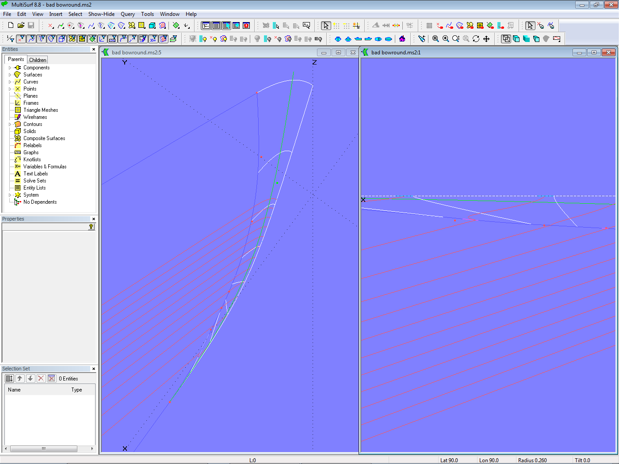Select the Zoom In magnifier tool
Image resolution: width=619 pixels, height=464 pixels.
(x=446, y=39)
